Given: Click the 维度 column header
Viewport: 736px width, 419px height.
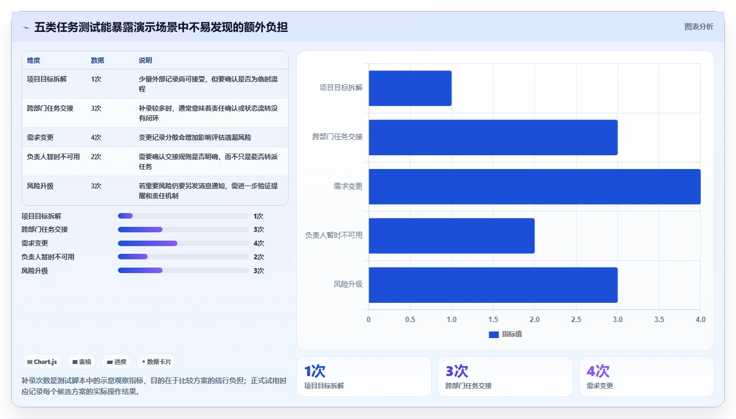Looking at the screenshot, I should pos(34,60).
